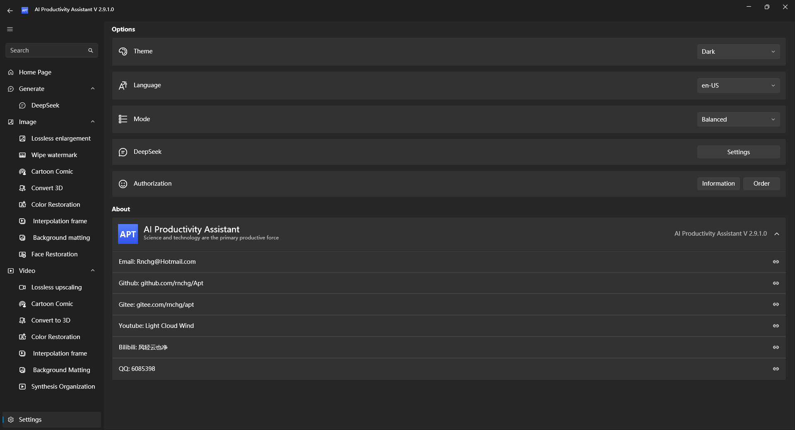Click the Theme palette icon
The image size is (795, 430).
point(123,51)
